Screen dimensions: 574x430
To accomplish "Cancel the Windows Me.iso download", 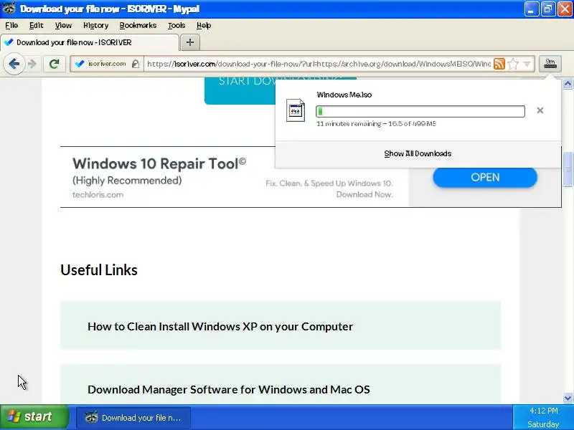I will tap(540, 110).
